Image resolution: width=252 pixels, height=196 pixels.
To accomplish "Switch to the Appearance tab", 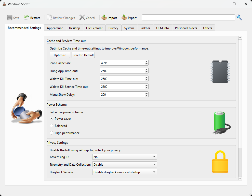I will (x=55, y=28).
